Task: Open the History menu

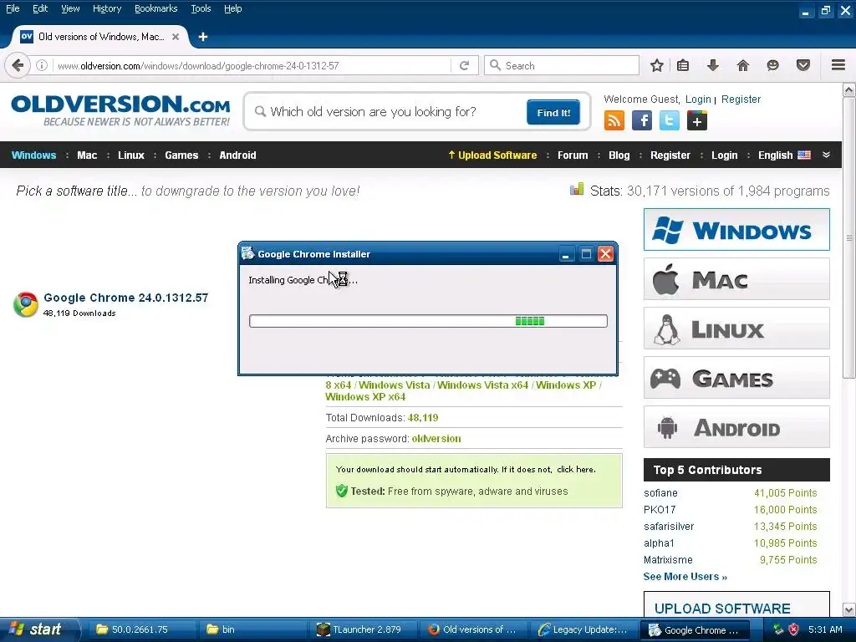Action: pos(107,8)
